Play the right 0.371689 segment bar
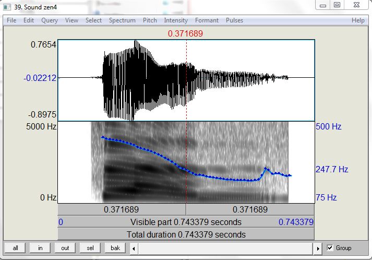 250,209
